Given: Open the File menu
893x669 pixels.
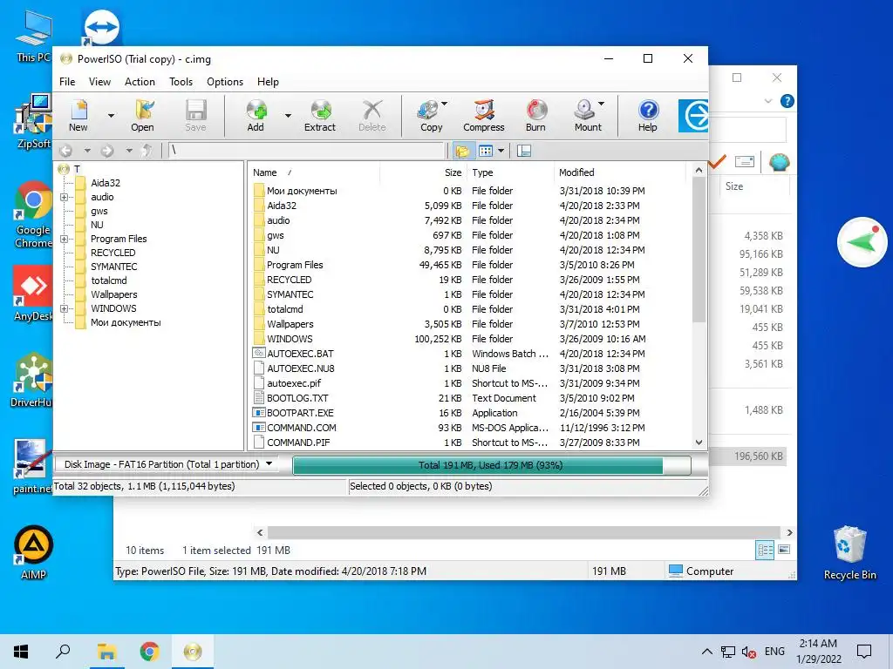Looking at the screenshot, I should coord(67,81).
